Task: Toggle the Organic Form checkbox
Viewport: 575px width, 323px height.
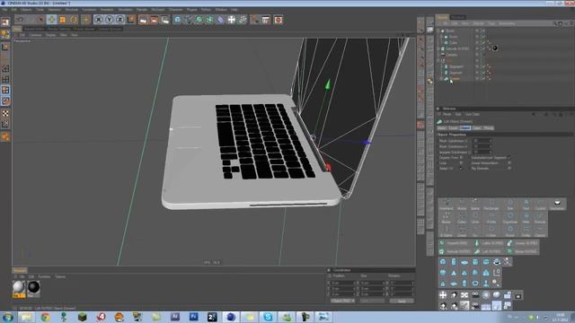Action: (462, 158)
